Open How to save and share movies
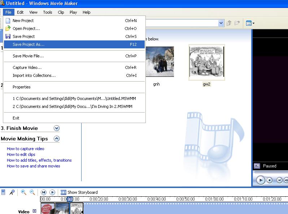The width and height of the screenshot is (288, 214). coord(34,166)
